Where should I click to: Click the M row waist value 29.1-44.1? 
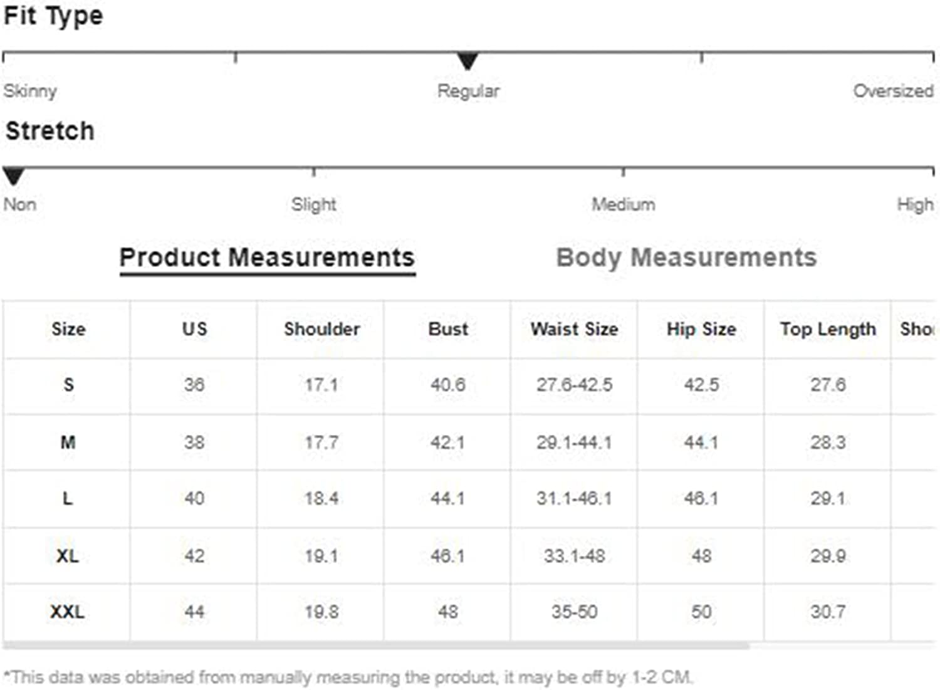pyautogui.click(x=574, y=442)
